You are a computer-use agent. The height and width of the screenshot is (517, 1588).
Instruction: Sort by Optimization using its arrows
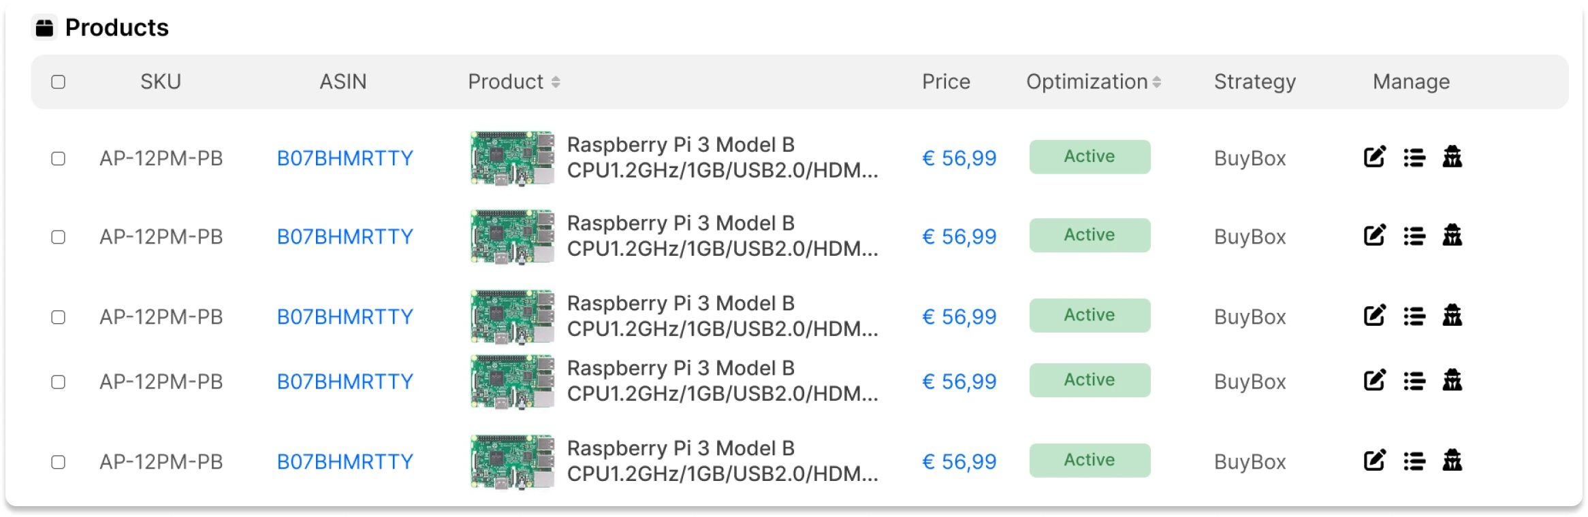click(1156, 82)
